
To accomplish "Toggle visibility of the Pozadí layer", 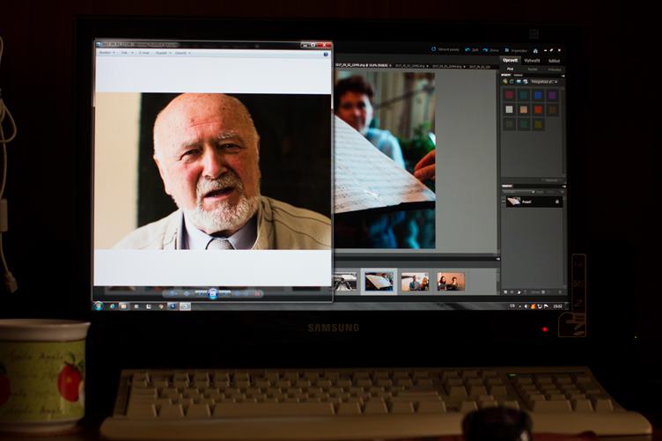I will [x=504, y=202].
